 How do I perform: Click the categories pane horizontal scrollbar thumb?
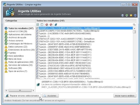click(x=20, y=91)
